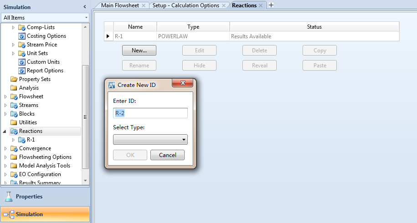This screenshot has width=417, height=223.
Task: Open the All Items filter dropdown
Action: click(86, 18)
